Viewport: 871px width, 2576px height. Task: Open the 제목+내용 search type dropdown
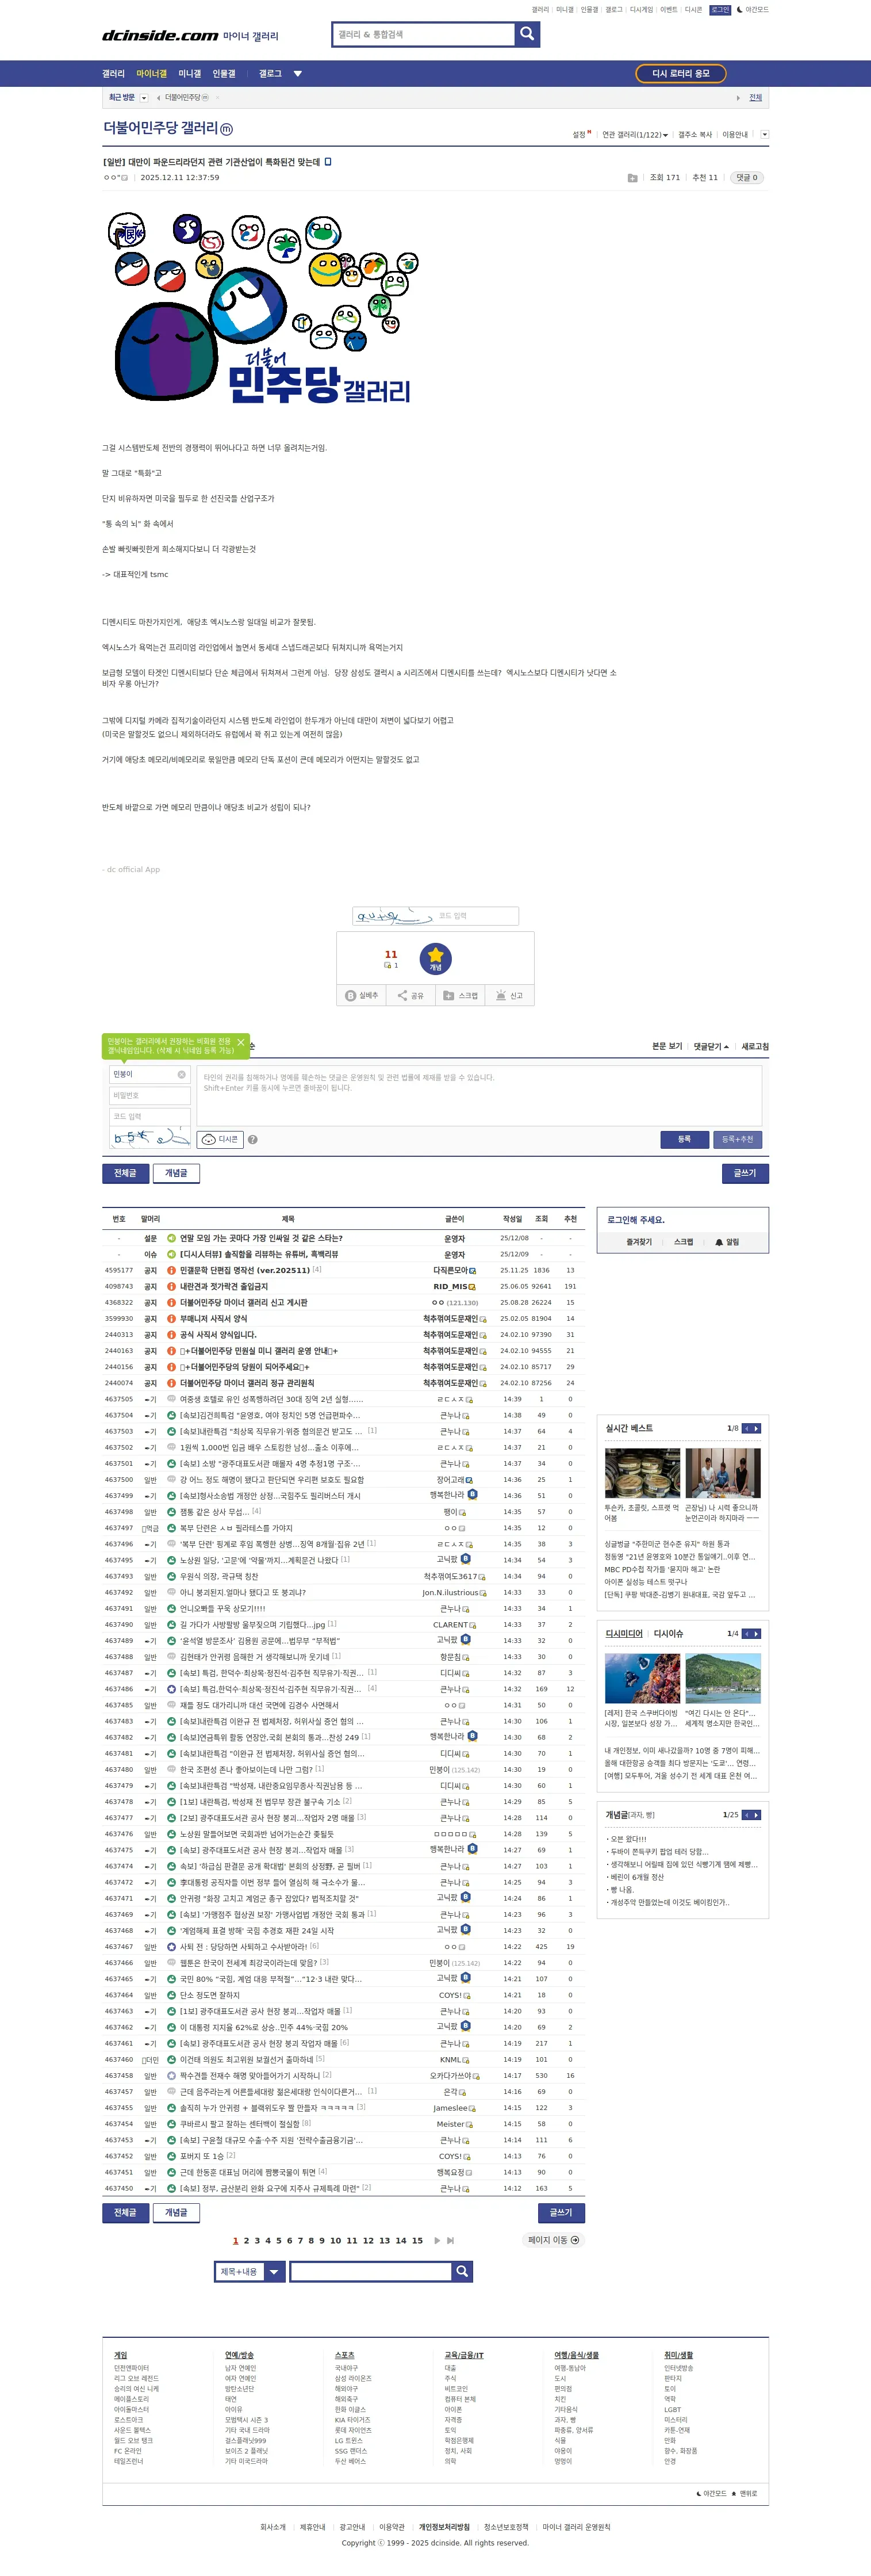point(251,2272)
